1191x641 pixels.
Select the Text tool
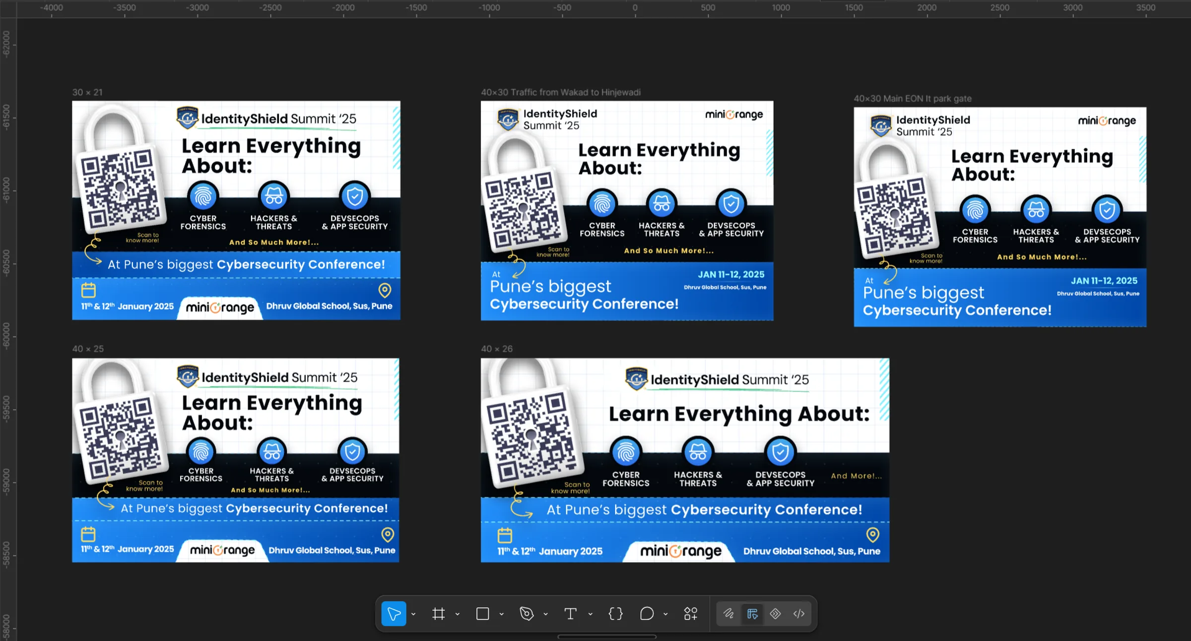(x=571, y=614)
